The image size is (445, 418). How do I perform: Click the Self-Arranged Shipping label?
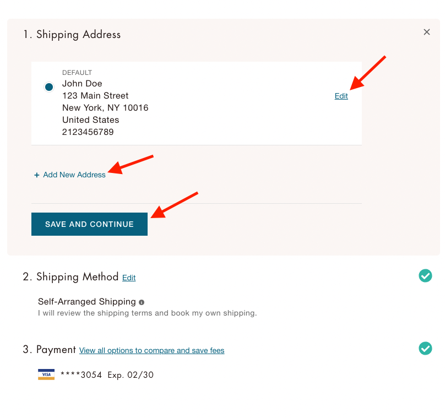click(87, 302)
